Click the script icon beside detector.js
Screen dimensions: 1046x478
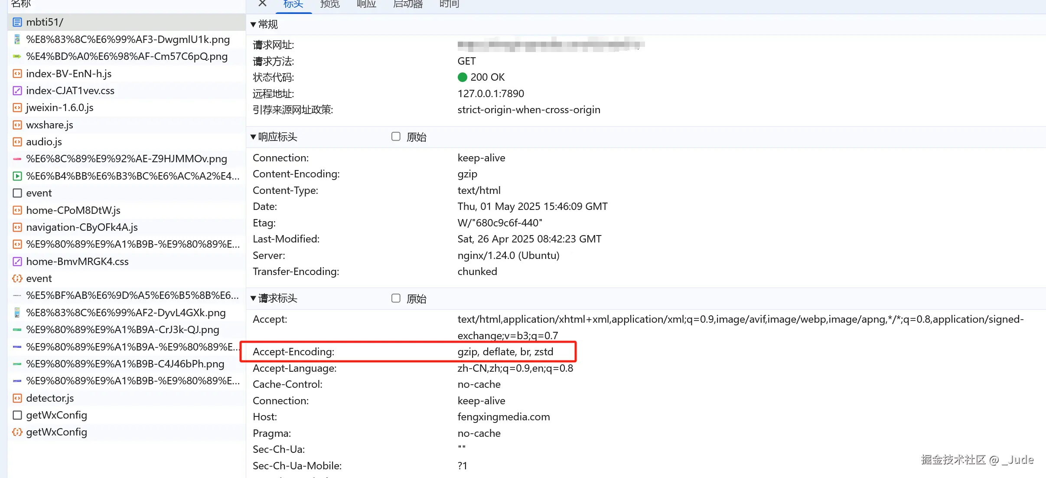point(17,398)
